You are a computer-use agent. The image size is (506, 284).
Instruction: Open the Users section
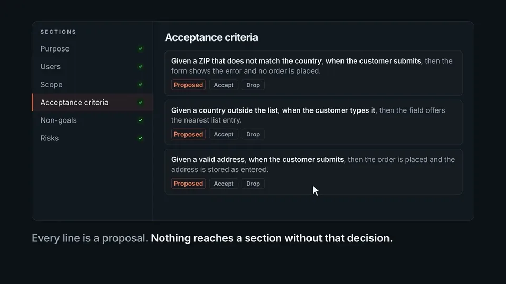coord(92,67)
